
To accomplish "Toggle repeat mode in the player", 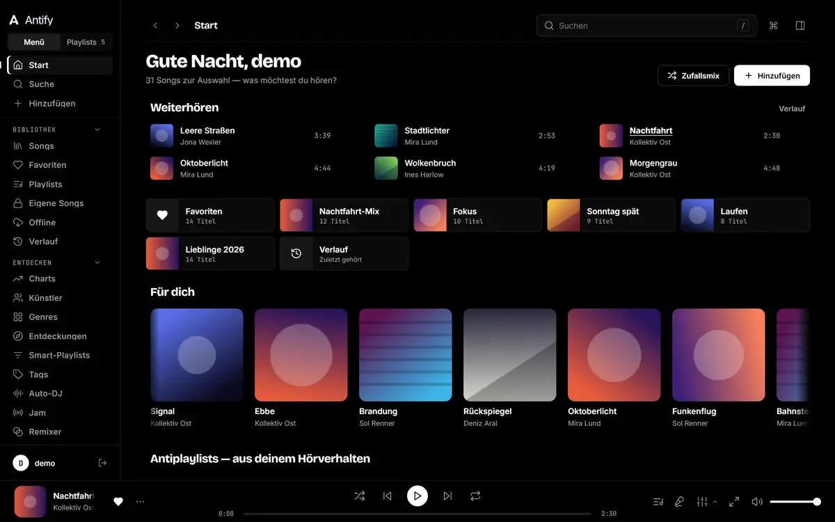I will (x=475, y=496).
